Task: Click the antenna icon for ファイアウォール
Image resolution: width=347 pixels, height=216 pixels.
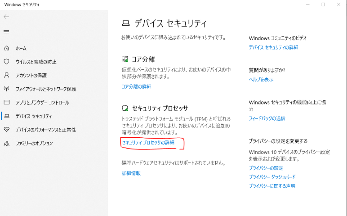Action: point(7,89)
